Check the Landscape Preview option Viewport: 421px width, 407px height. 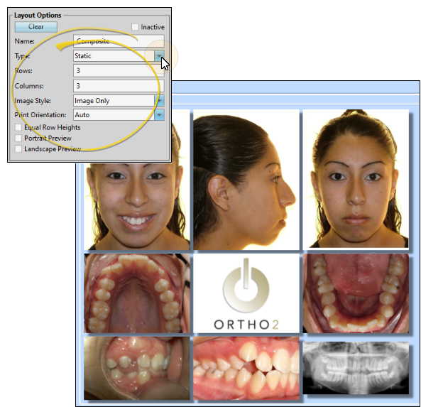(x=18, y=149)
